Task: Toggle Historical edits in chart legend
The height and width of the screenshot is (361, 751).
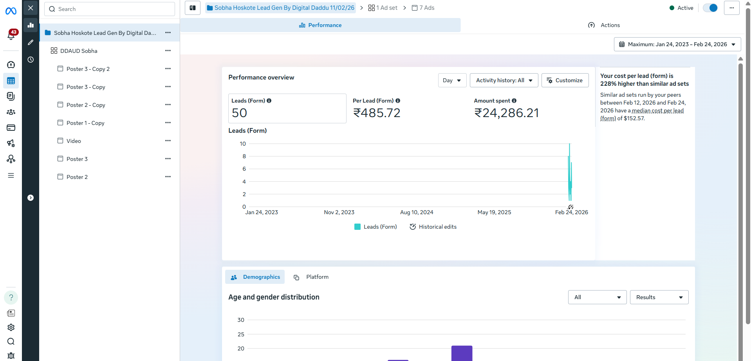Action: click(433, 227)
